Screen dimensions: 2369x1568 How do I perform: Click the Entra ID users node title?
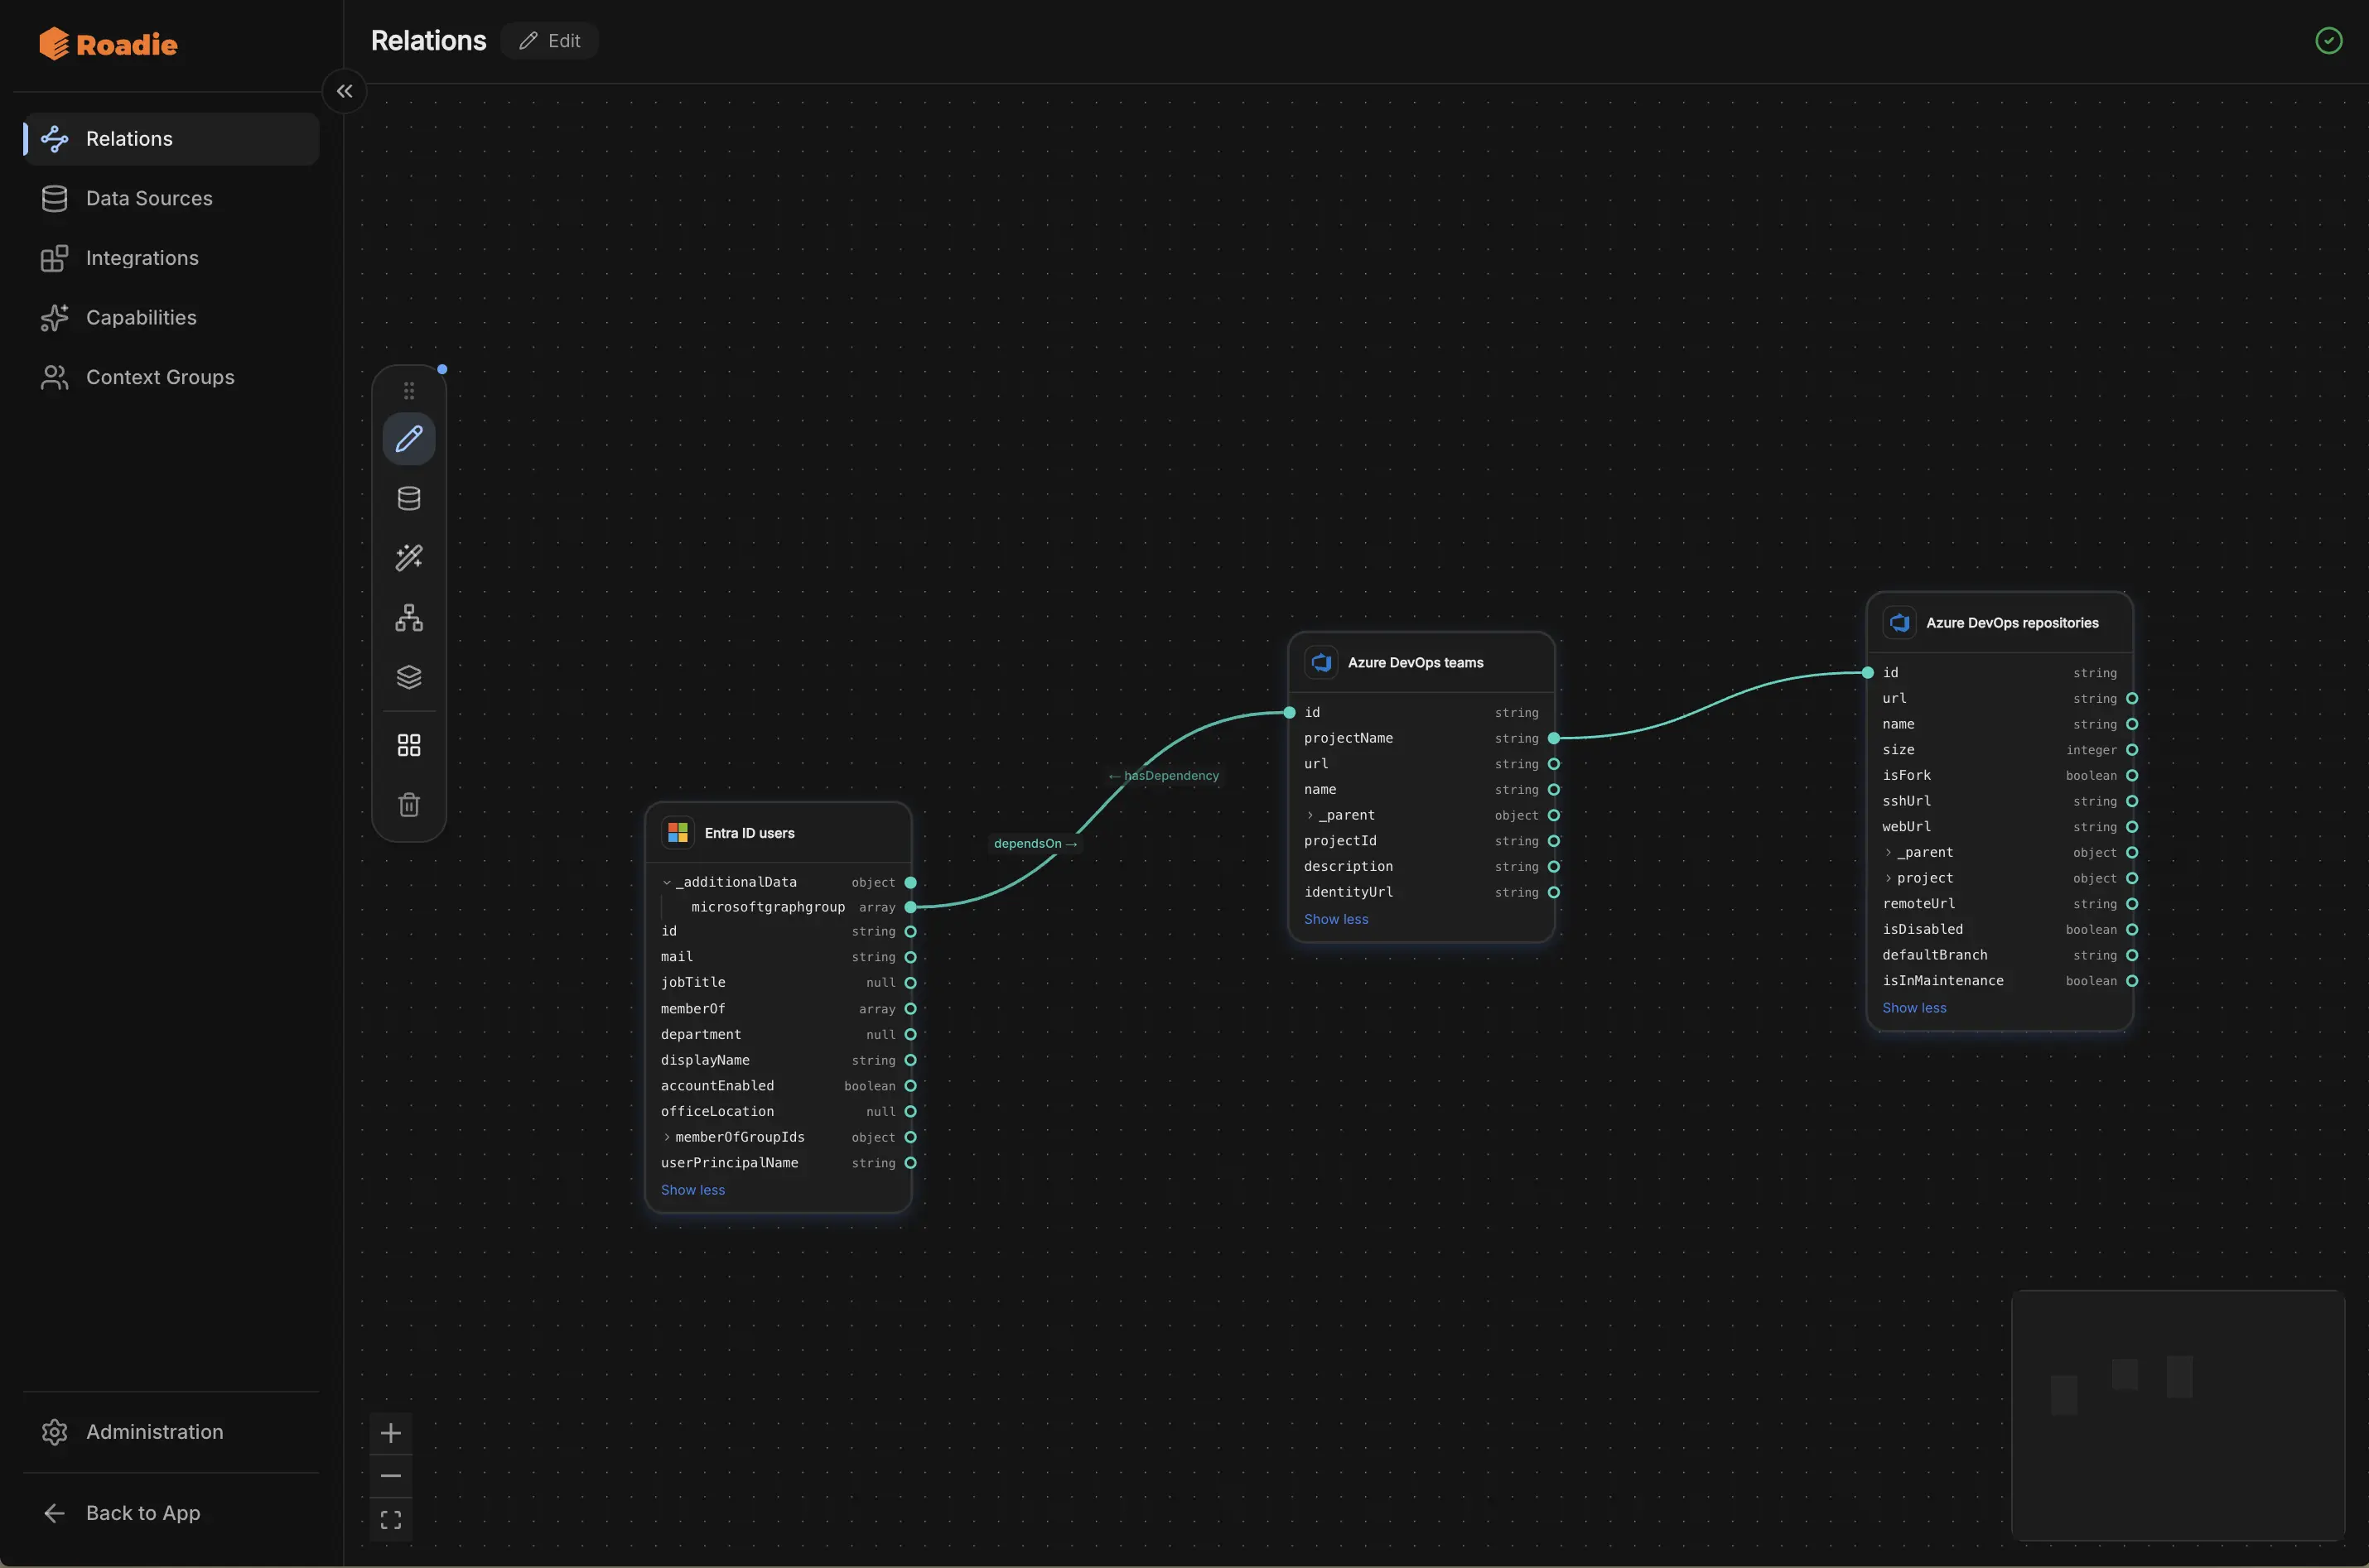tap(750, 833)
